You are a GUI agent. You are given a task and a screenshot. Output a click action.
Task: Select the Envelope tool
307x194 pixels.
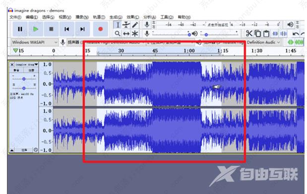[x=126, y=25]
